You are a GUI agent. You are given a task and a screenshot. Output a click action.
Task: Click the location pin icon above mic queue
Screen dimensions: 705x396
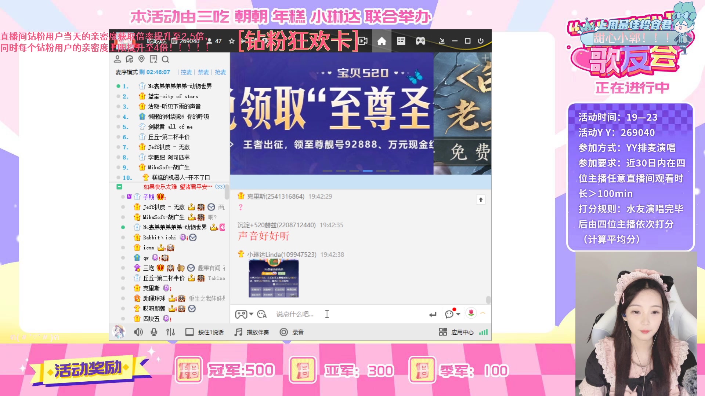pos(141,59)
